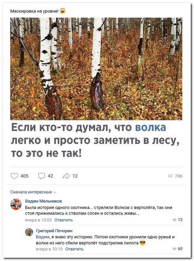Click the chevron next to Сначала интересные
The width and height of the screenshot is (194, 261).
tap(55, 192)
